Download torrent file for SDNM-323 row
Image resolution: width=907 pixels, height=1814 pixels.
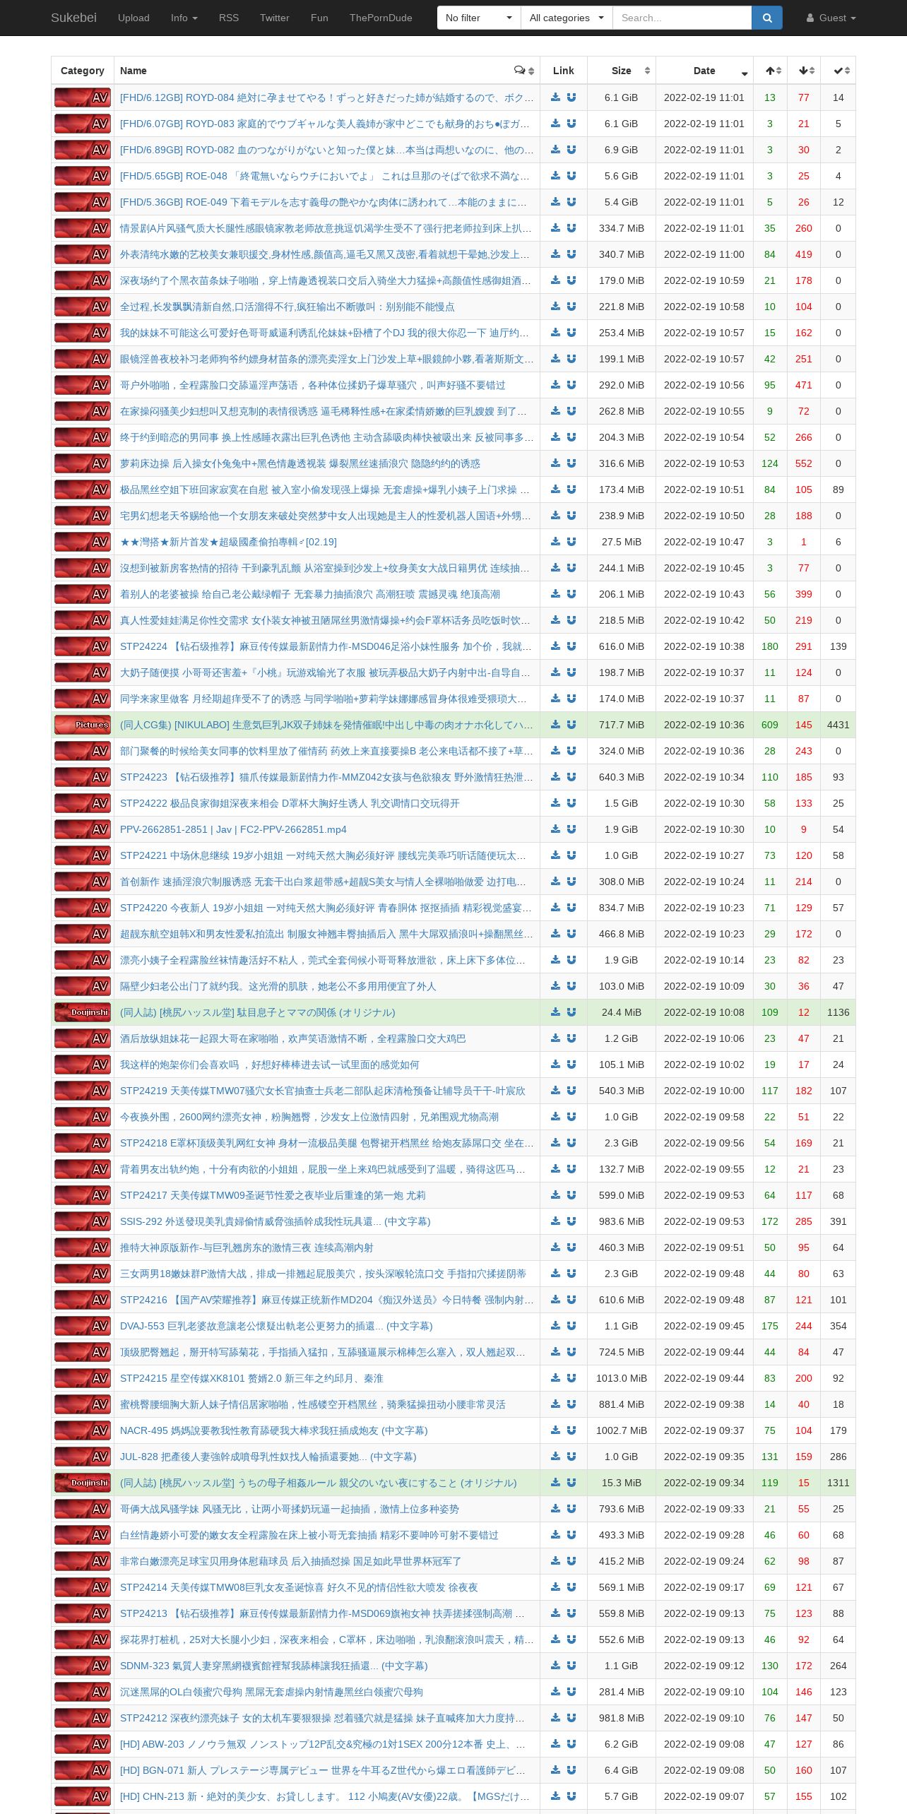[x=556, y=1666]
